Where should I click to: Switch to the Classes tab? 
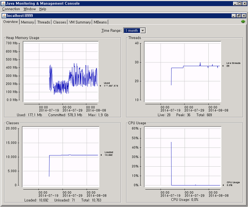point(60,22)
